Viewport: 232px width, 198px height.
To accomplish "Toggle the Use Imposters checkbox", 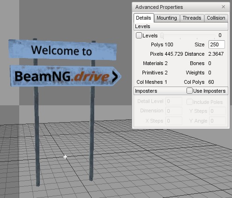I will point(189,91).
